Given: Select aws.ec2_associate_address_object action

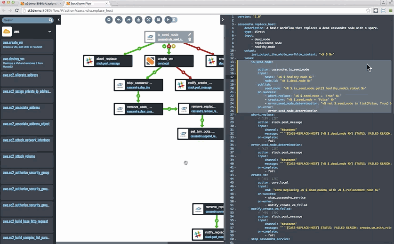Looking at the screenshot, I should 27,128.
